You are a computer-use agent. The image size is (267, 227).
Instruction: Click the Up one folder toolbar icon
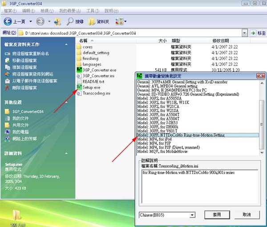coord(57,21)
